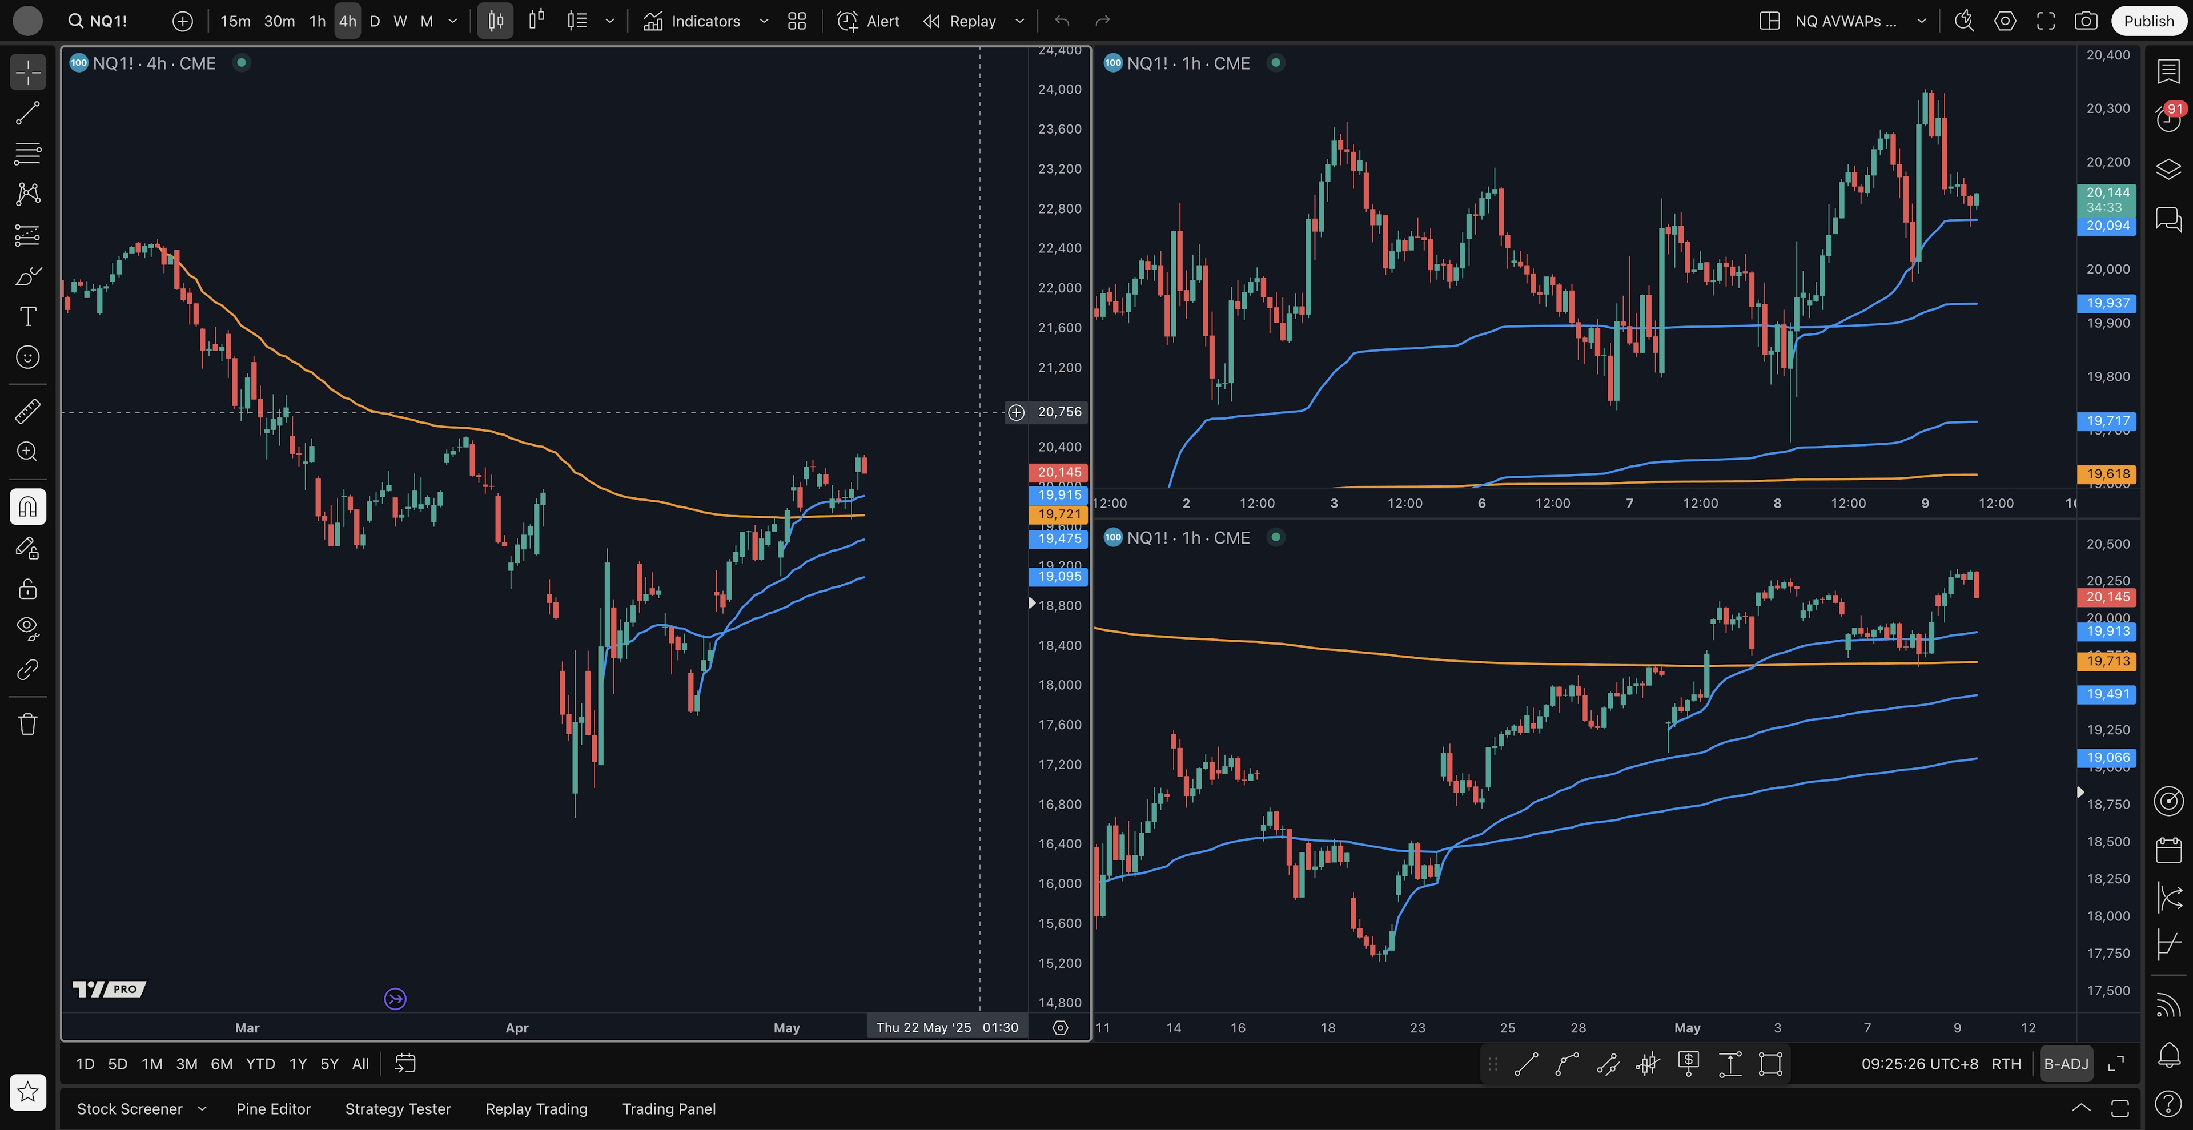This screenshot has height=1130, width=2193.
Task: Toggle the B-ADJ back adjustment button
Action: click(2065, 1064)
